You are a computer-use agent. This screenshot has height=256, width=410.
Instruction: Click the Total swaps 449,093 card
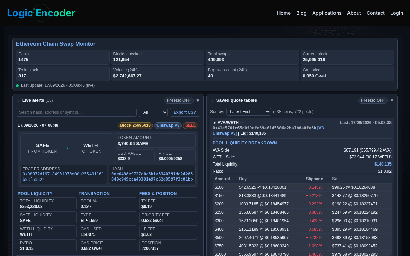(252, 57)
